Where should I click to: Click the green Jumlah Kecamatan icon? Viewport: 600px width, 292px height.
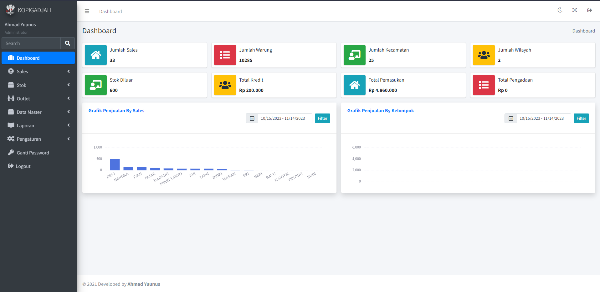354,55
